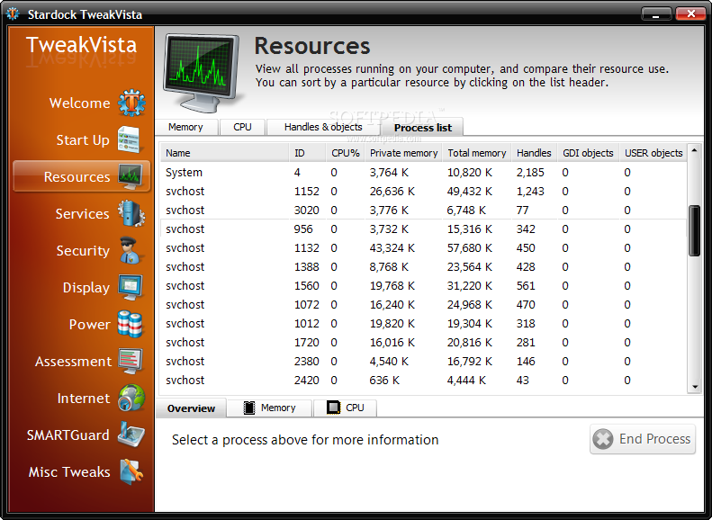
Task: Select svchost process with ID 1132
Action: click(423, 248)
